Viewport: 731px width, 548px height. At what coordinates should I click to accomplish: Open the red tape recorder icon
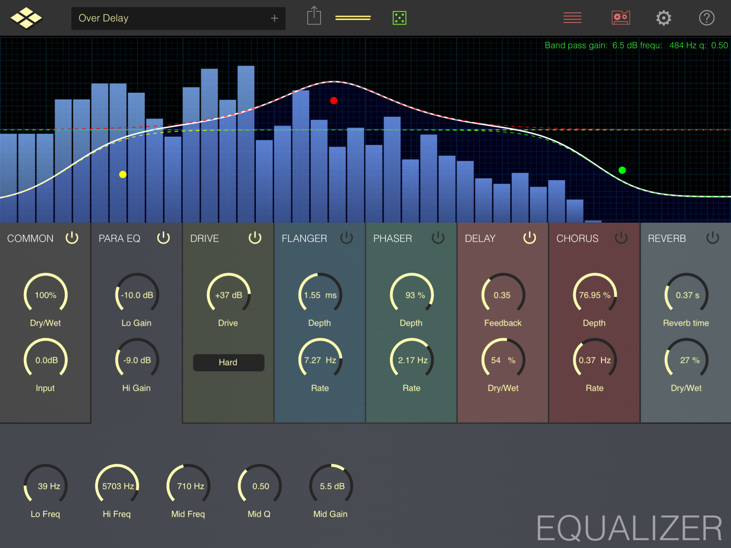pyautogui.click(x=620, y=18)
